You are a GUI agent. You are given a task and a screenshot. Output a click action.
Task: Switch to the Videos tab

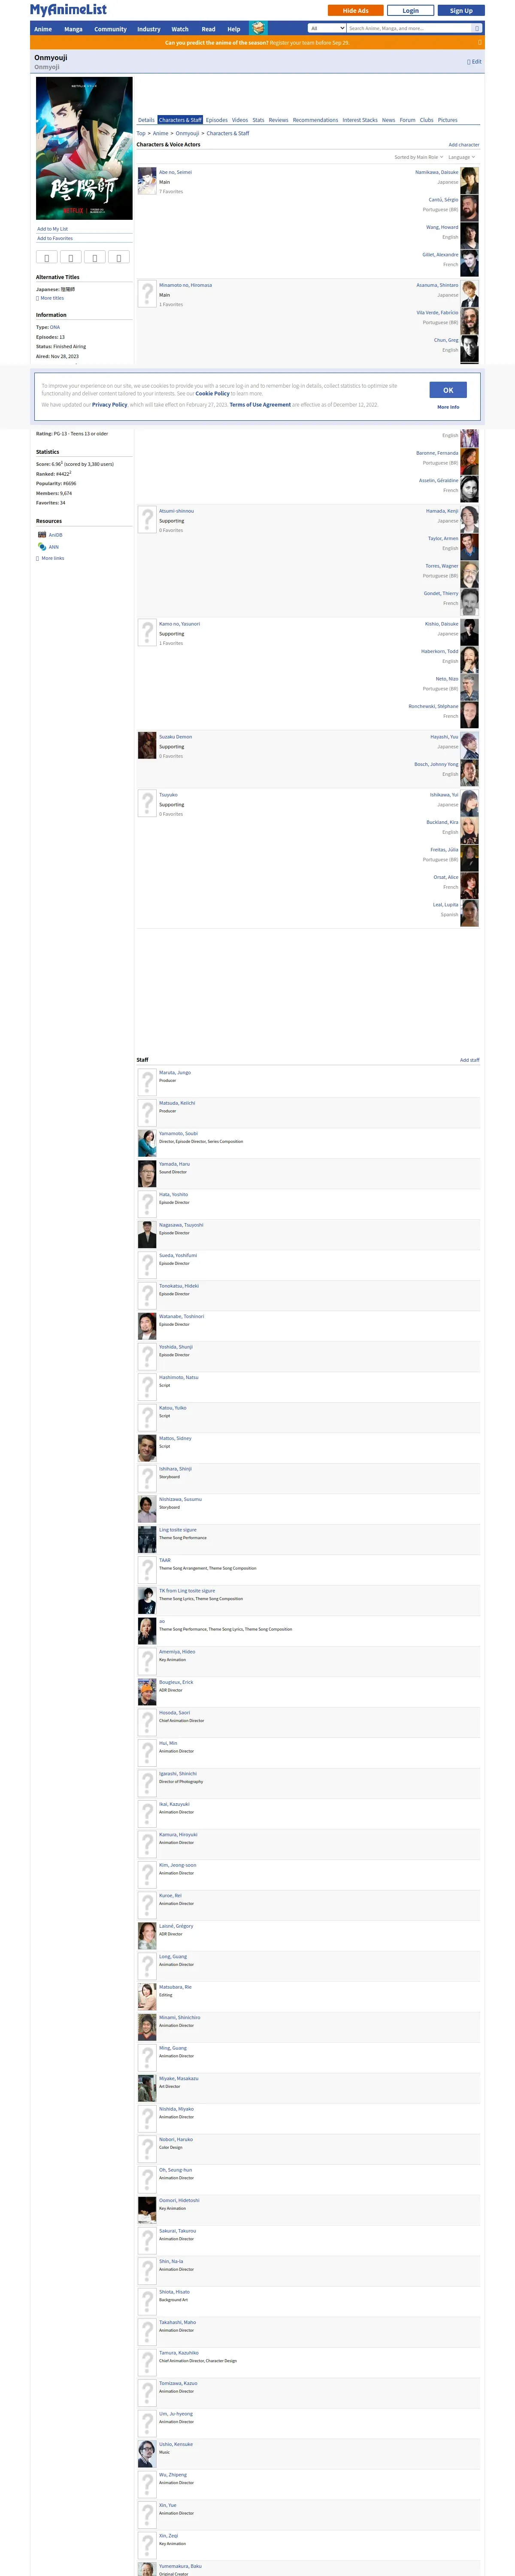[240, 120]
